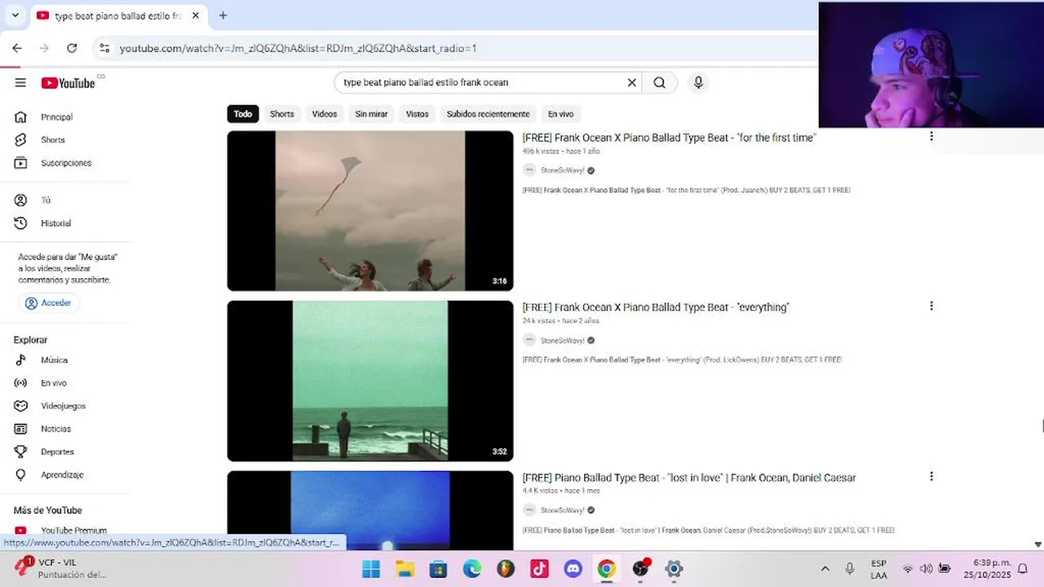Click the title Piano Ballad Type Beat "everything"
Image resolution: width=1044 pixels, height=587 pixels.
[656, 307]
